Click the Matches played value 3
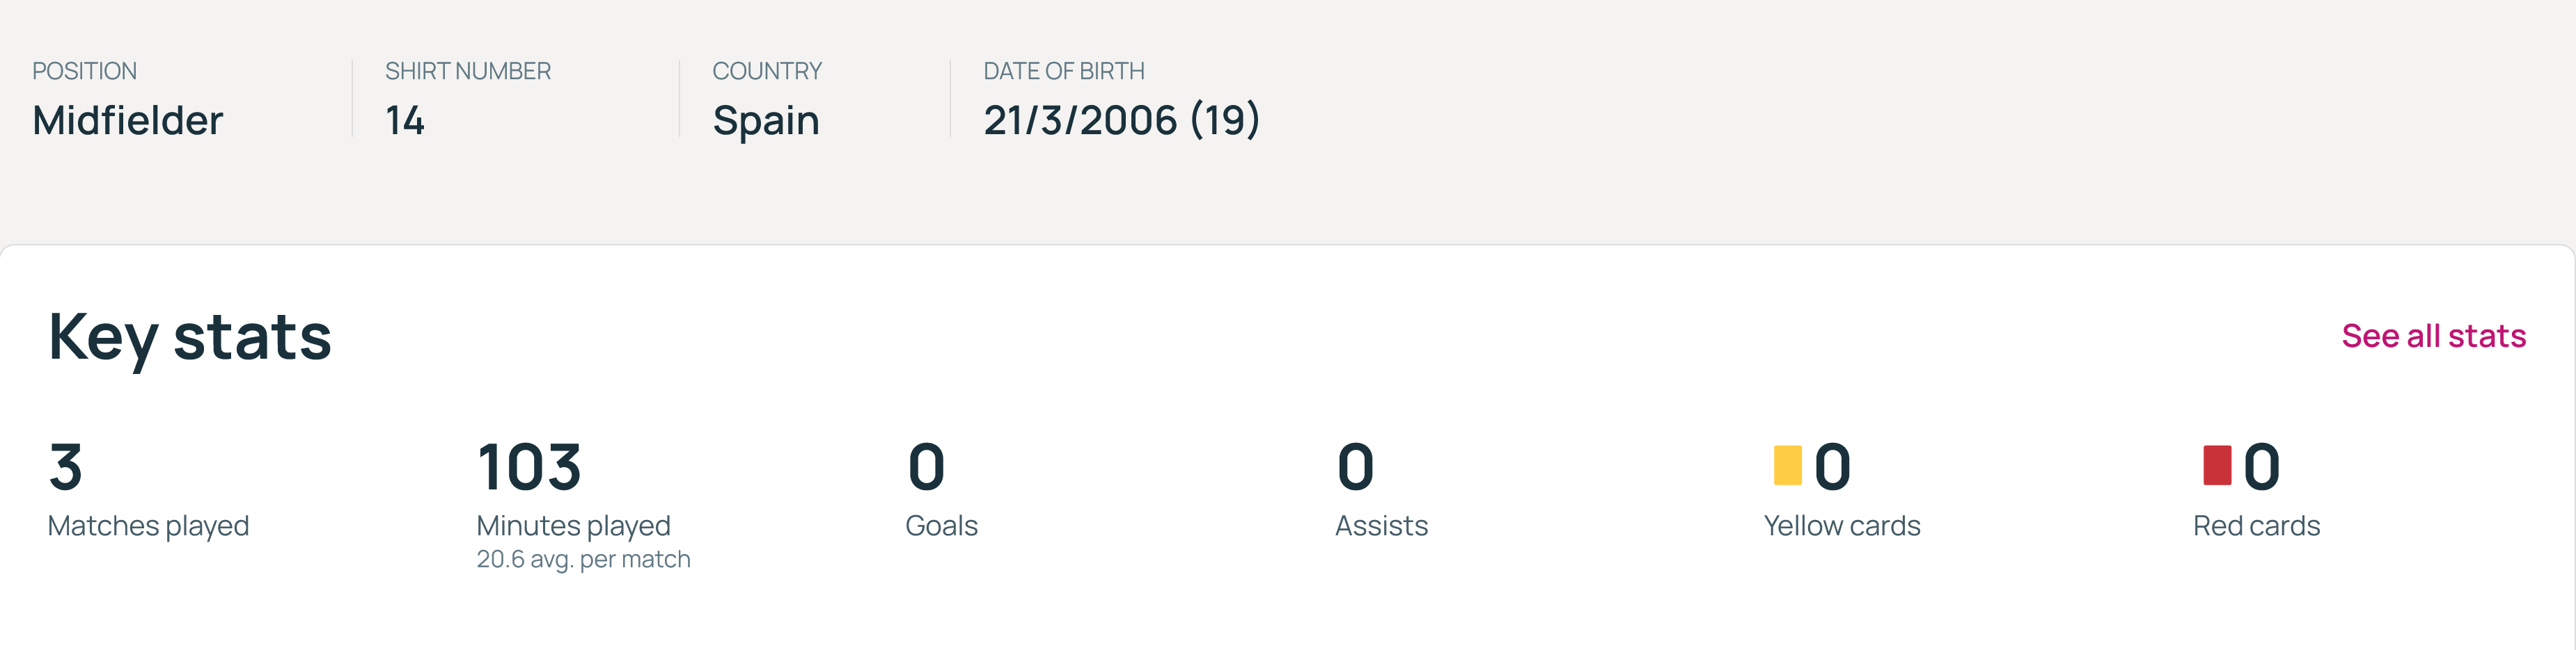 [x=66, y=466]
